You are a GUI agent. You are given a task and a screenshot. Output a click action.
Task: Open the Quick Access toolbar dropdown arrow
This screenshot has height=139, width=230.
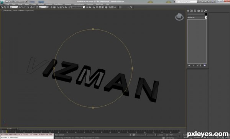(26, 2)
